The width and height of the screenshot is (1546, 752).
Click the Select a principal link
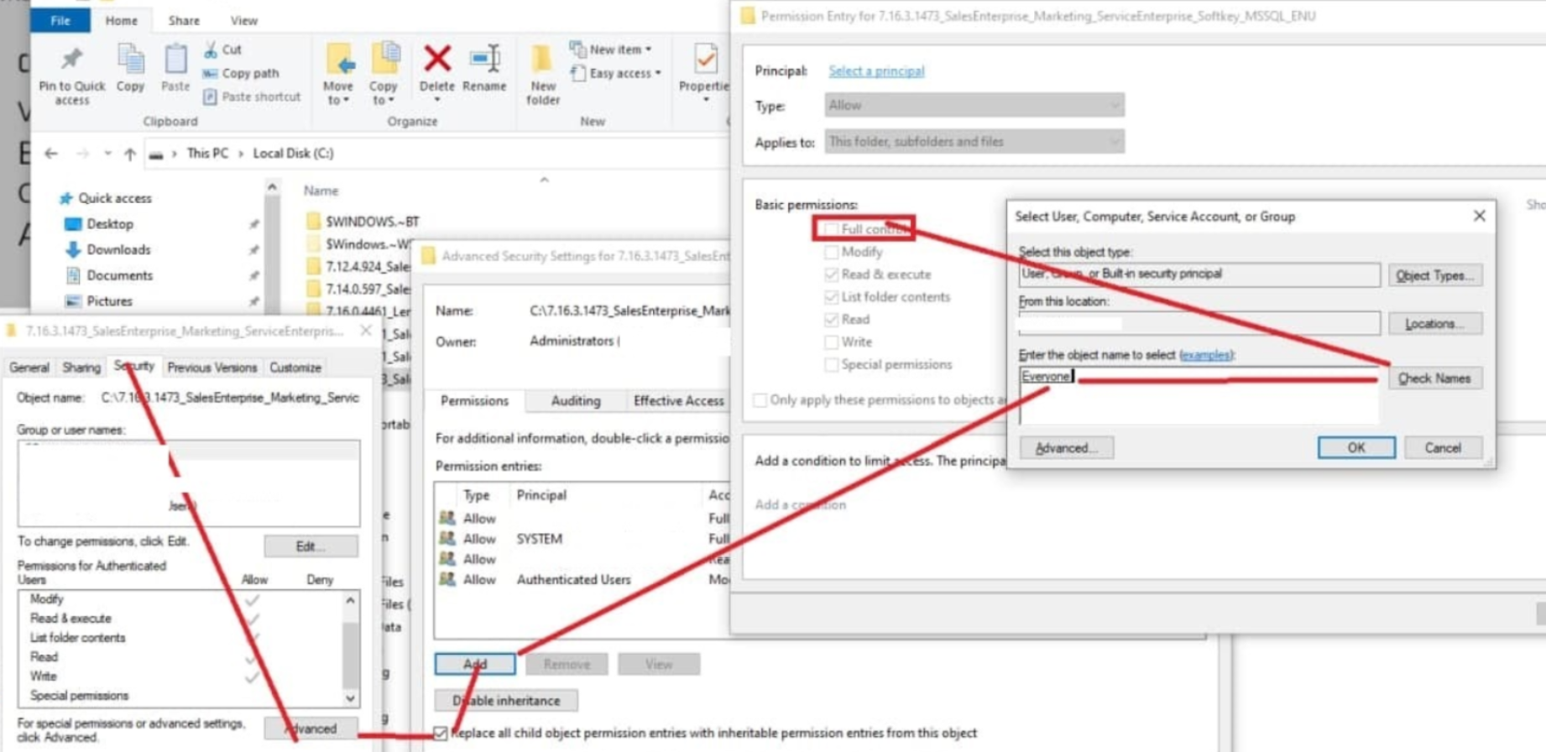point(876,71)
